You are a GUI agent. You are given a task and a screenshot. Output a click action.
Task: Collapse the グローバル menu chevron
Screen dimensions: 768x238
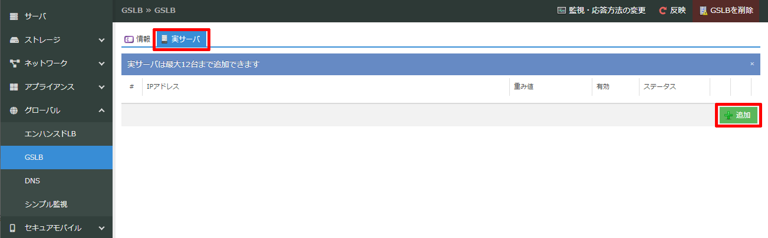coord(101,110)
